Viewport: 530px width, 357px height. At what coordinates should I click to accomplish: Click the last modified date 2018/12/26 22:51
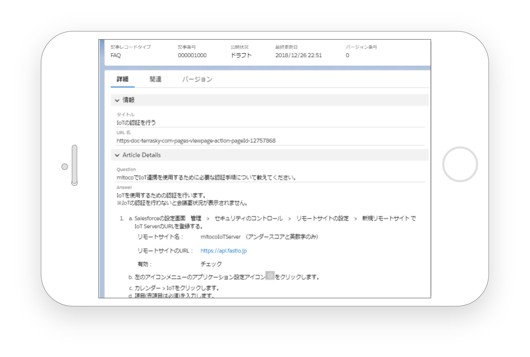click(x=298, y=55)
